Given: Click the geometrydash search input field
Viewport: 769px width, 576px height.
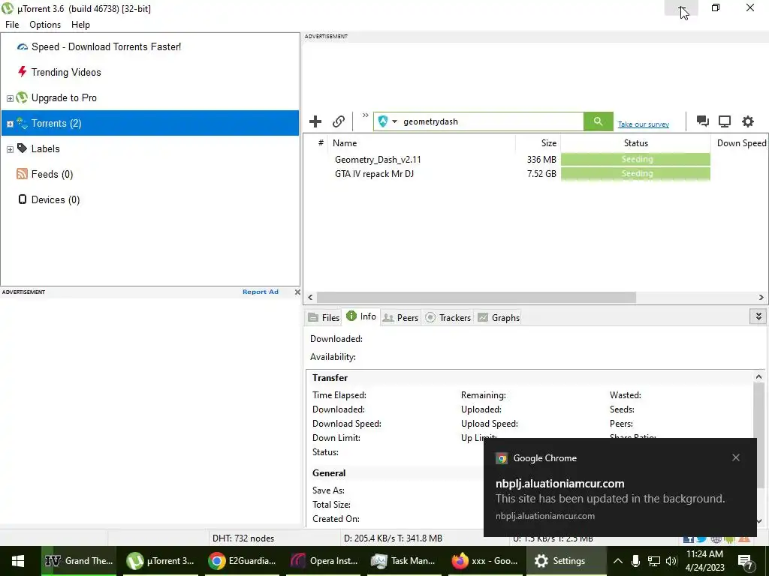Looking at the screenshot, I should click(x=492, y=121).
